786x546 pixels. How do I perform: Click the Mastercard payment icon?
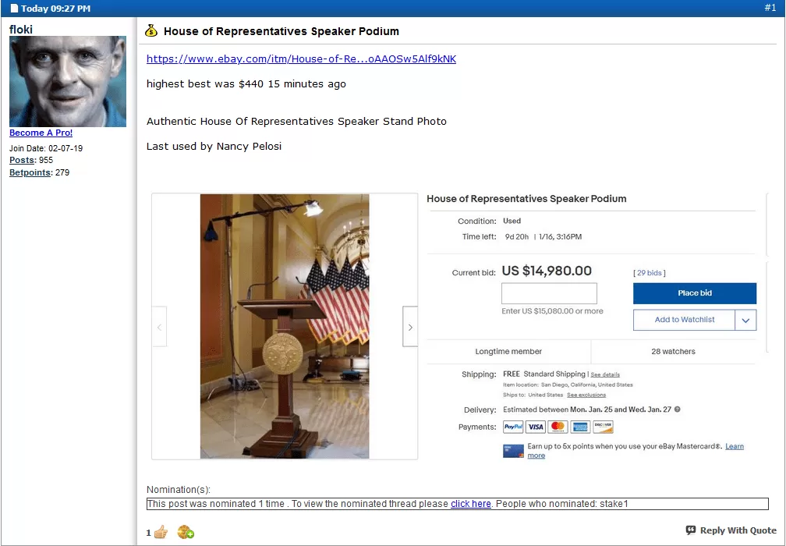[558, 427]
